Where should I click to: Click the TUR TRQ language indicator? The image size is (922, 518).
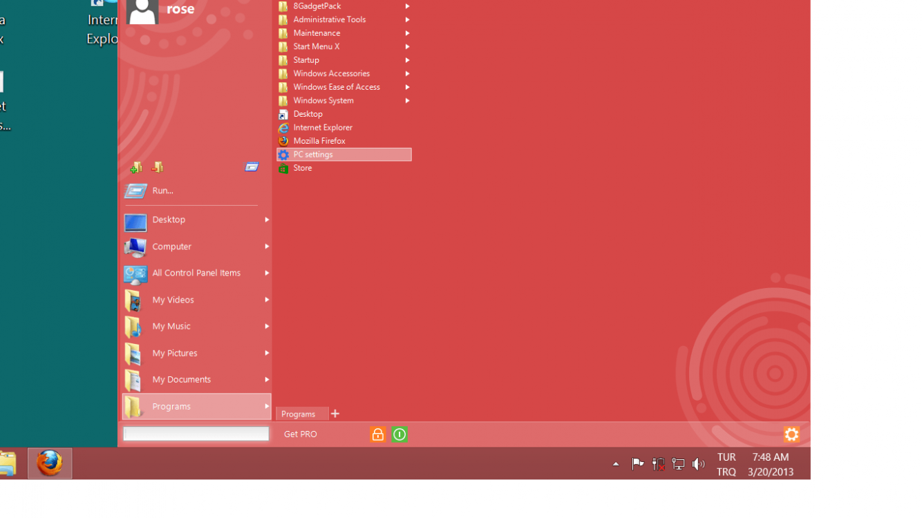(x=726, y=465)
